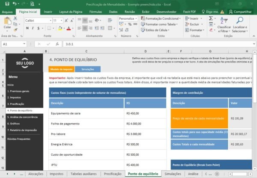Open the Calibri font name dropdown

[x=51, y=21]
